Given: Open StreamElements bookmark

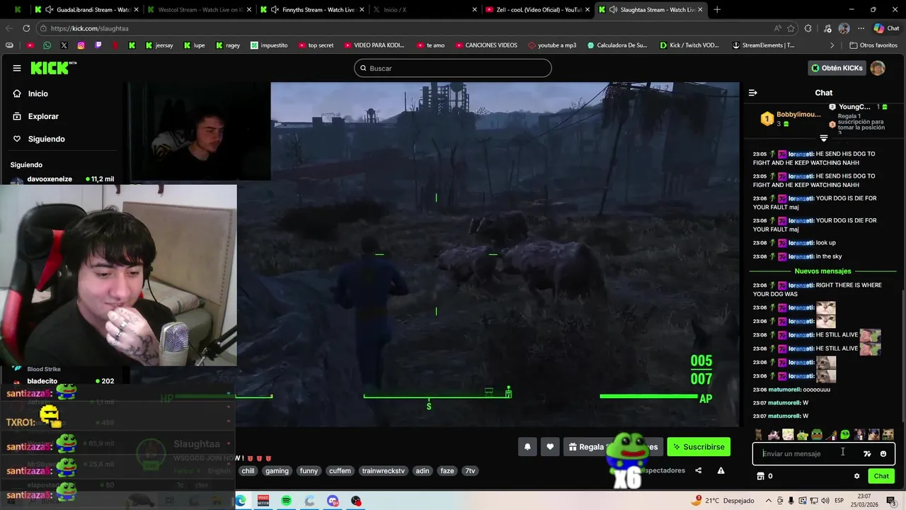Looking at the screenshot, I should [x=764, y=45].
